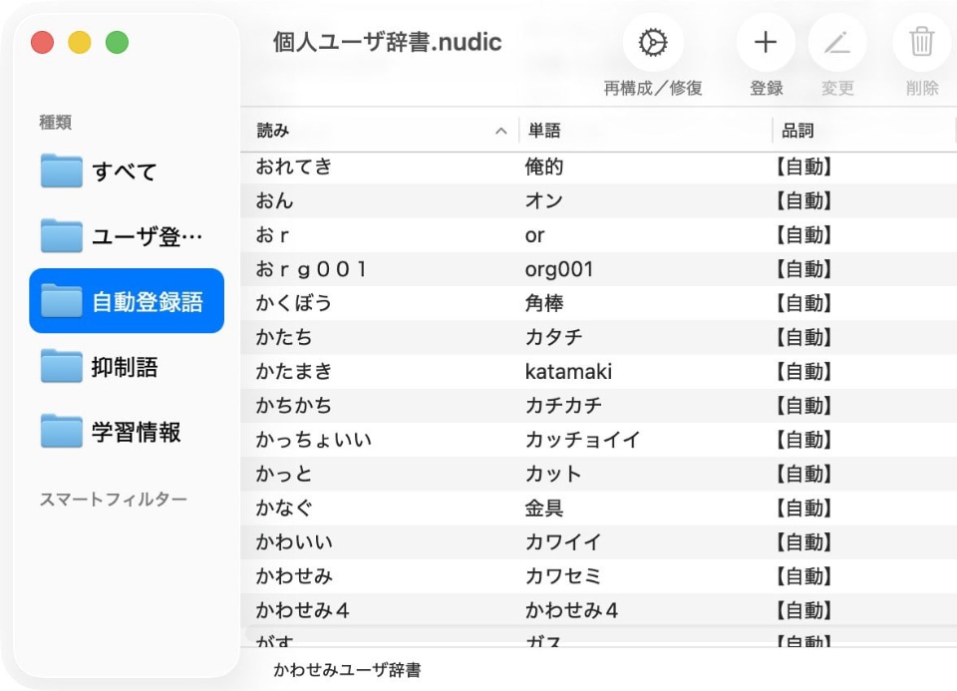
Task: Sort by the 単語 column header
Action: (x=544, y=131)
